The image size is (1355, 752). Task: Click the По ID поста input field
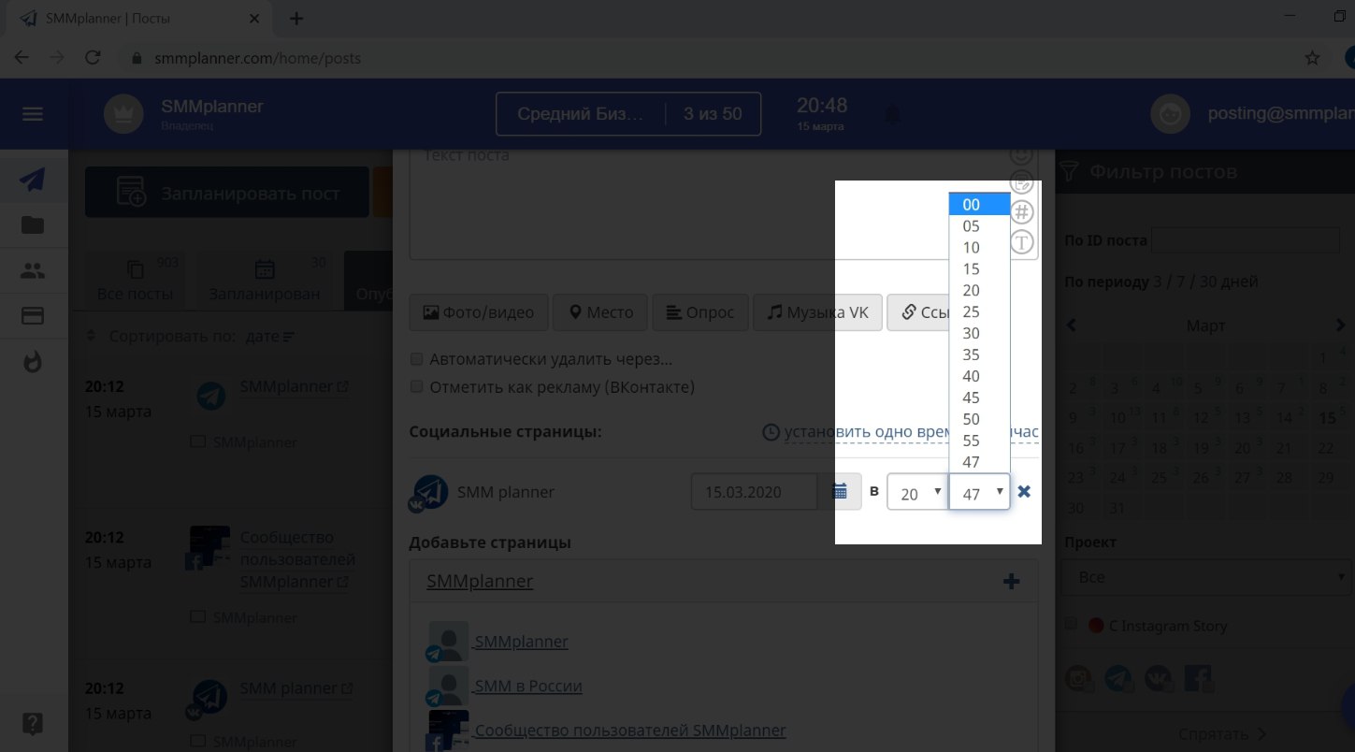[x=1246, y=240]
